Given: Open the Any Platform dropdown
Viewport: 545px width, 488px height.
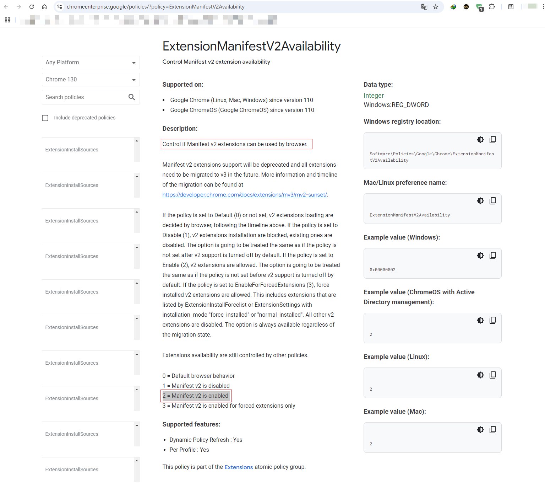Looking at the screenshot, I should click(91, 63).
